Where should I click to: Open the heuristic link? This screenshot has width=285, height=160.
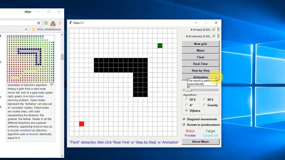(34, 134)
